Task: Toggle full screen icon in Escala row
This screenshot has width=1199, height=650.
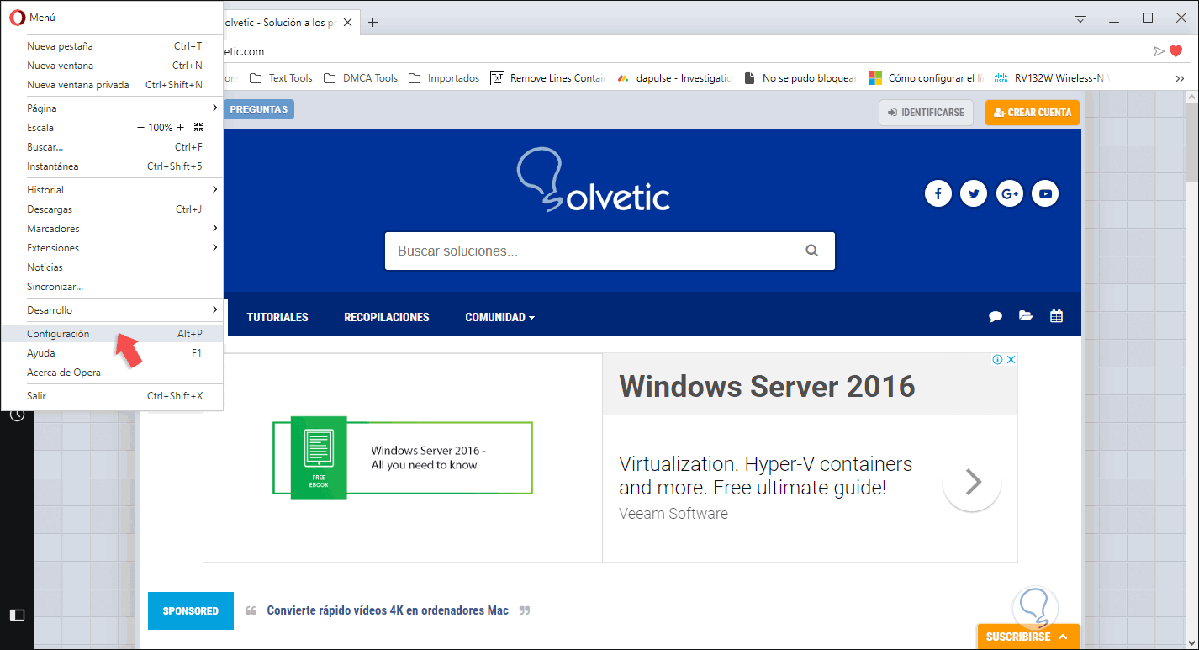Action: point(198,128)
